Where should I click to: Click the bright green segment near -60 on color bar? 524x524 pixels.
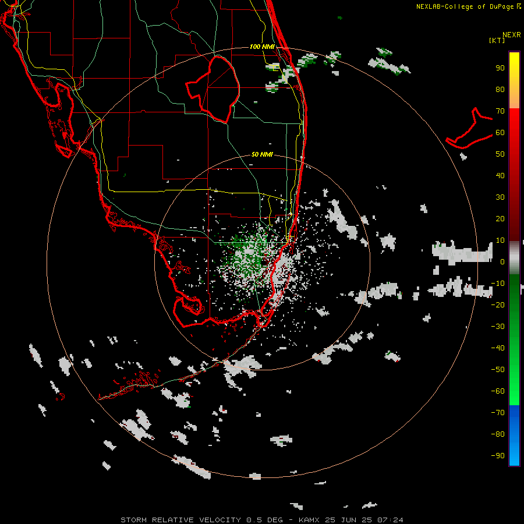(514, 392)
